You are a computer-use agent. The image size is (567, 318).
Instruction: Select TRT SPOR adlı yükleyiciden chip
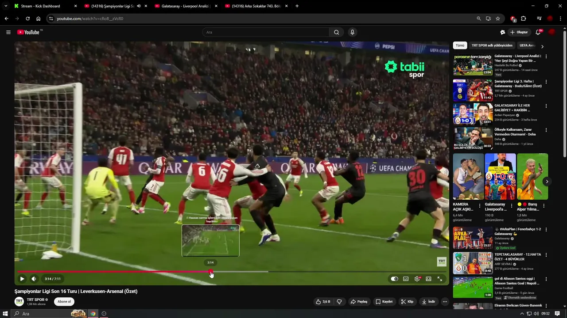click(x=492, y=45)
